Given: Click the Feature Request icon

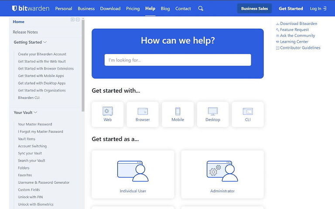Looking at the screenshot, I should click(x=277, y=30).
